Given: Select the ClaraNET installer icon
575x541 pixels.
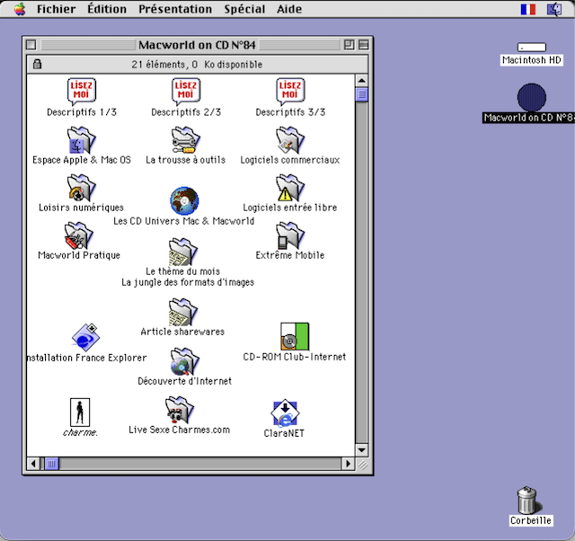Looking at the screenshot, I should click(285, 413).
